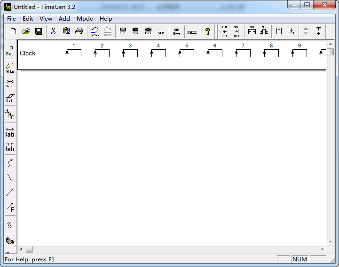Click the horizontal scrollbar thumb

(29, 250)
